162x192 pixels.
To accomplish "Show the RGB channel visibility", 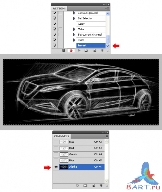I will [x=56, y=142].
